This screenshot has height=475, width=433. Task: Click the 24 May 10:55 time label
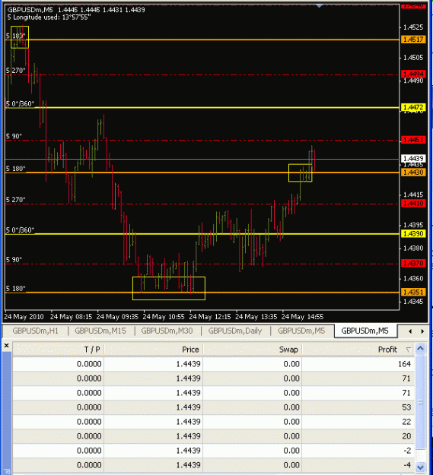pos(164,317)
